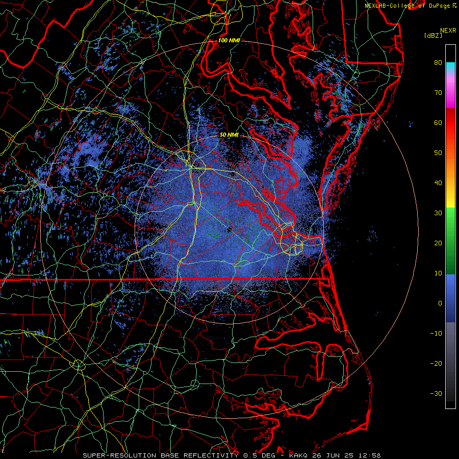Click the 50 value on the dBZ scale
Screen dimensions: 459x459
click(x=438, y=153)
